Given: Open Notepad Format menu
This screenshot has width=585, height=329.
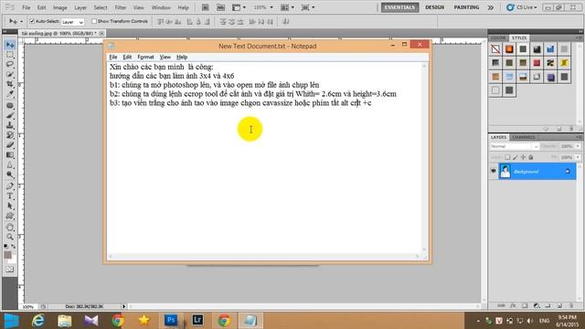Looking at the screenshot, I should (x=145, y=57).
